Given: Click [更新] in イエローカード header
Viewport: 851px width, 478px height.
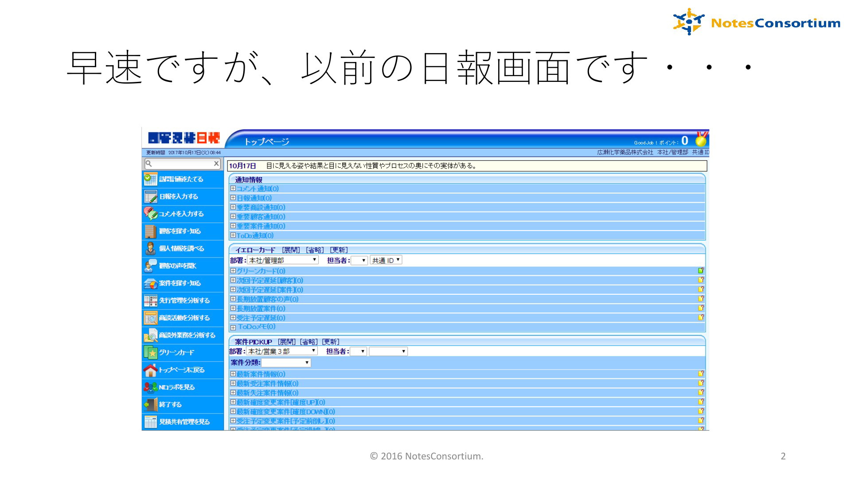Looking at the screenshot, I should tap(339, 250).
